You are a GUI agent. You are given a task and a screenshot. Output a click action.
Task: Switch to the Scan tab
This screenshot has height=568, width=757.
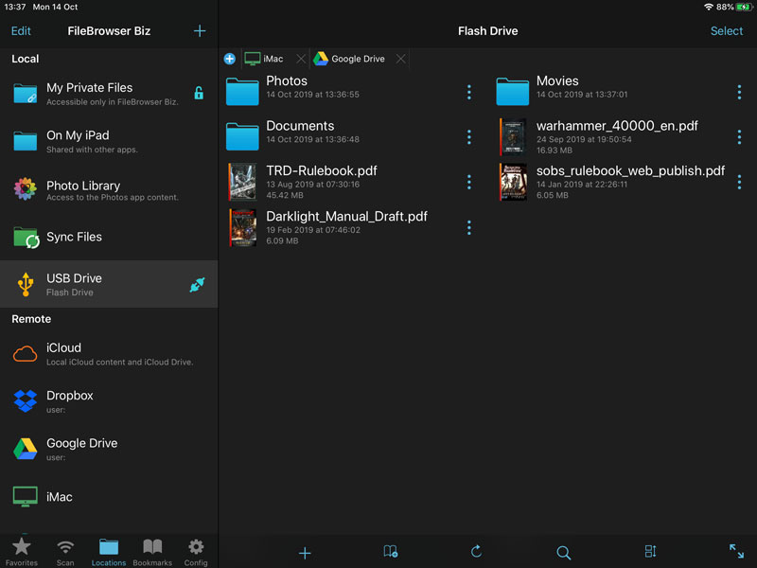[x=65, y=552]
